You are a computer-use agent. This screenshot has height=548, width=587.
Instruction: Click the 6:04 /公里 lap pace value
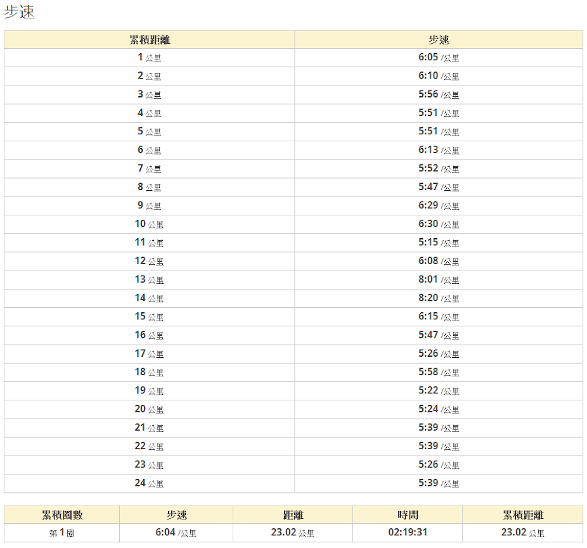(176, 533)
